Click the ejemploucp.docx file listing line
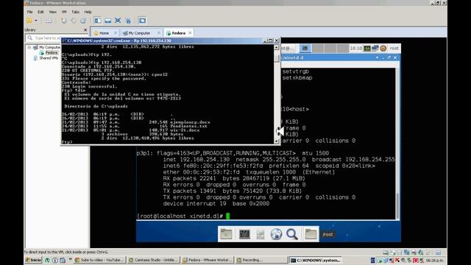 pyautogui.click(x=135, y=122)
